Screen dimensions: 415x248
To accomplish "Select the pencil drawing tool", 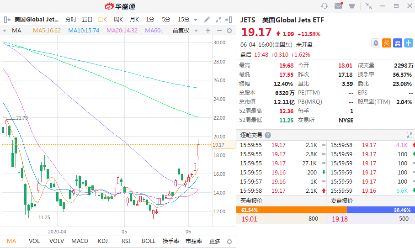I will 207,20.
